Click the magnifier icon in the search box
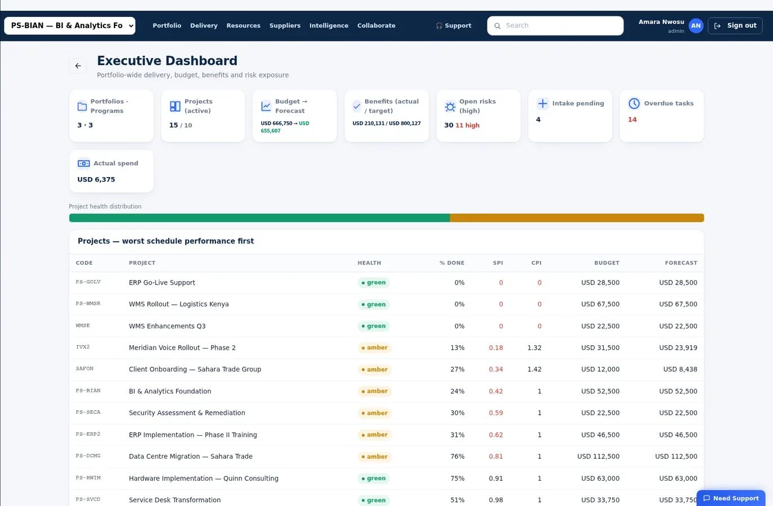 tap(497, 26)
